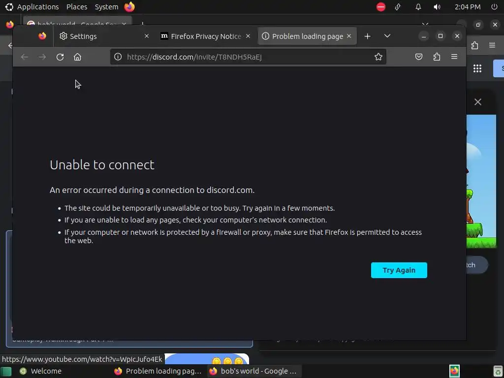
Task: Open the background Firefox window's hamburger menu
Action: [492, 45]
